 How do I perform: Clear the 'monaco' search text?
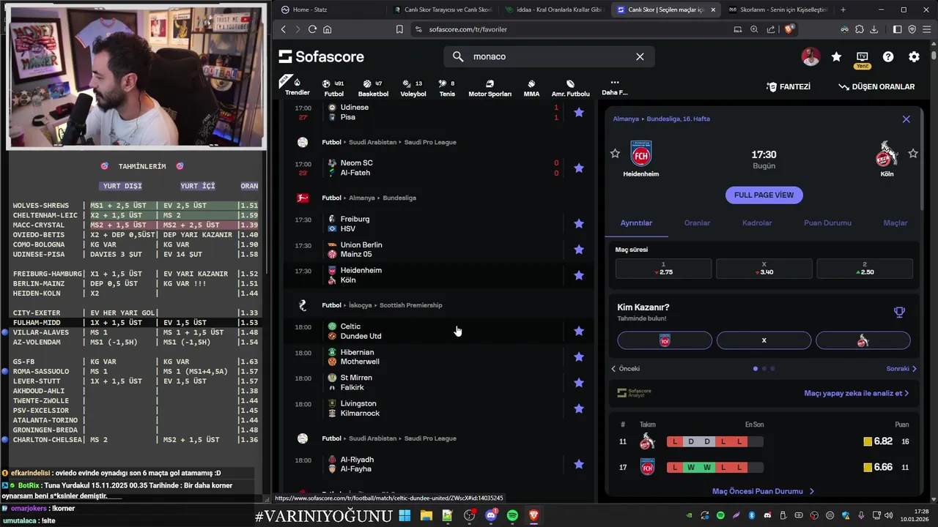coord(640,56)
